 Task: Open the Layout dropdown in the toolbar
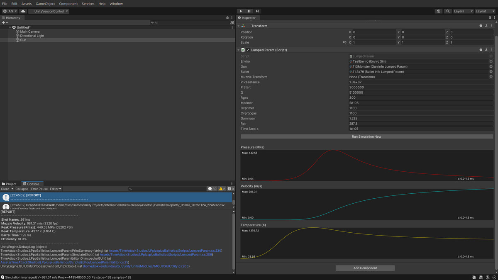[484, 11]
